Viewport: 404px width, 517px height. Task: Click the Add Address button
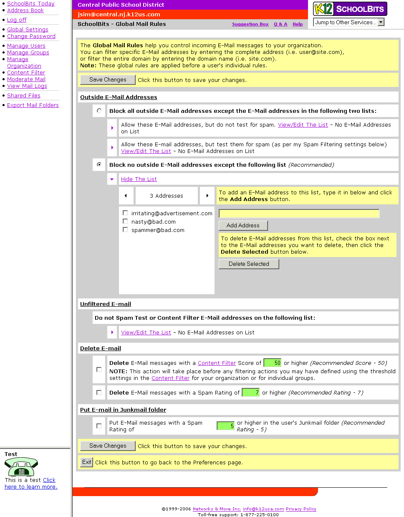point(243,225)
